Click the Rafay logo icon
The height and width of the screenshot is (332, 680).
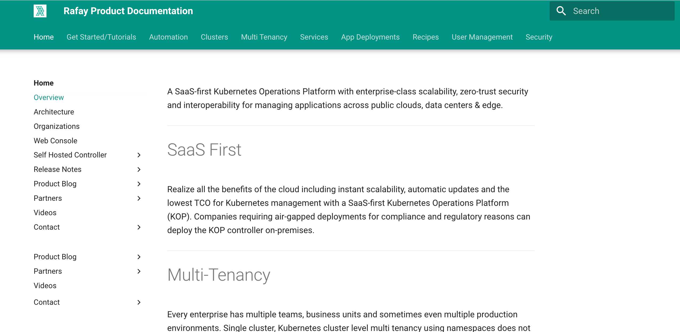point(40,11)
